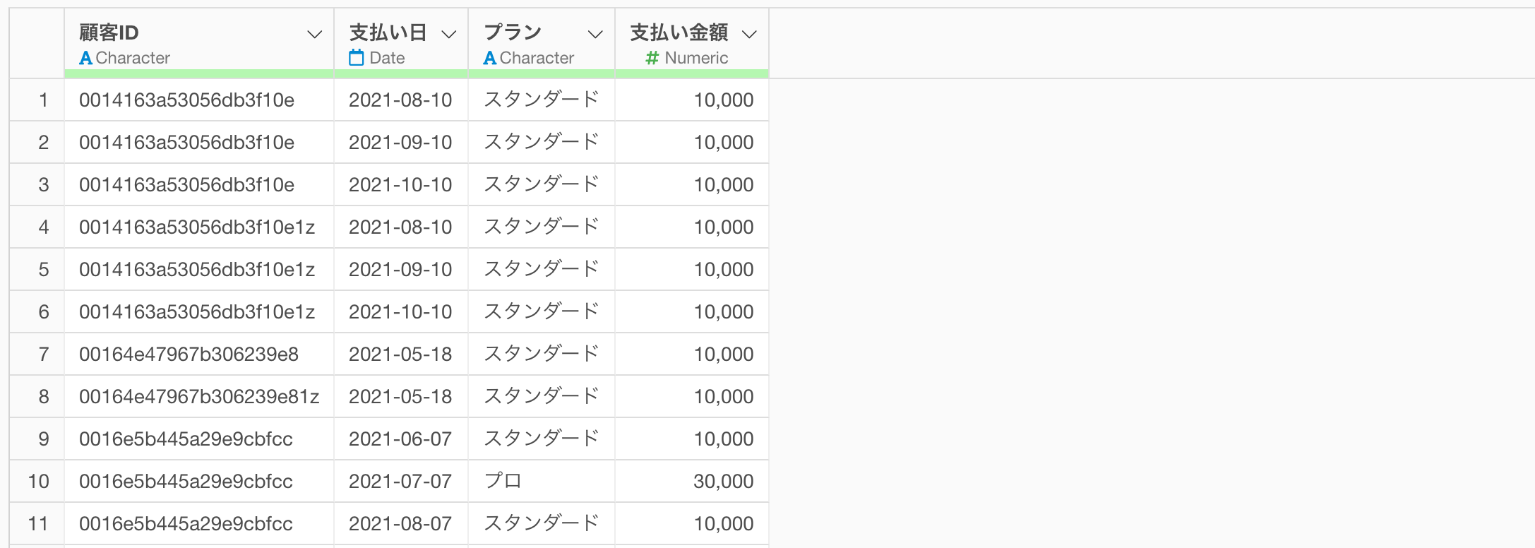Click customer ID 00164e47967b306239e81z cell
Image resolution: width=1535 pixels, height=548 pixels.
(199, 396)
